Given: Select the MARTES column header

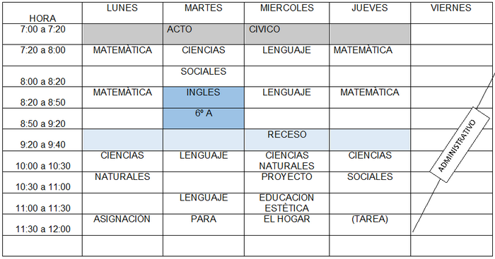Looking at the screenshot, I should [204, 13].
